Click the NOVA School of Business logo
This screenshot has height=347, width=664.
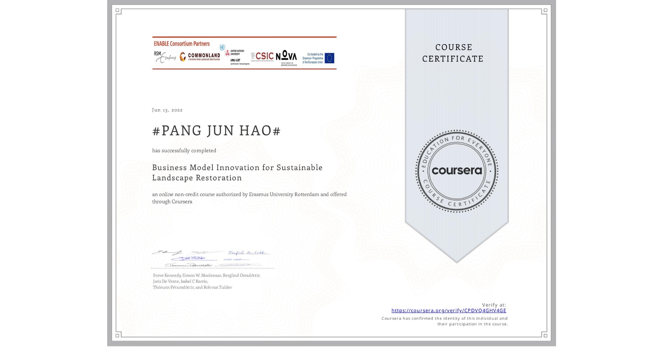pyautogui.click(x=286, y=55)
